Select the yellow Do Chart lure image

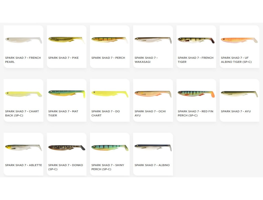[x=110, y=94]
